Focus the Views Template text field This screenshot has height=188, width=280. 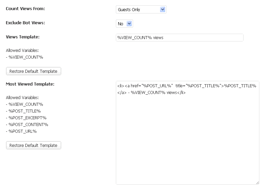179,37
